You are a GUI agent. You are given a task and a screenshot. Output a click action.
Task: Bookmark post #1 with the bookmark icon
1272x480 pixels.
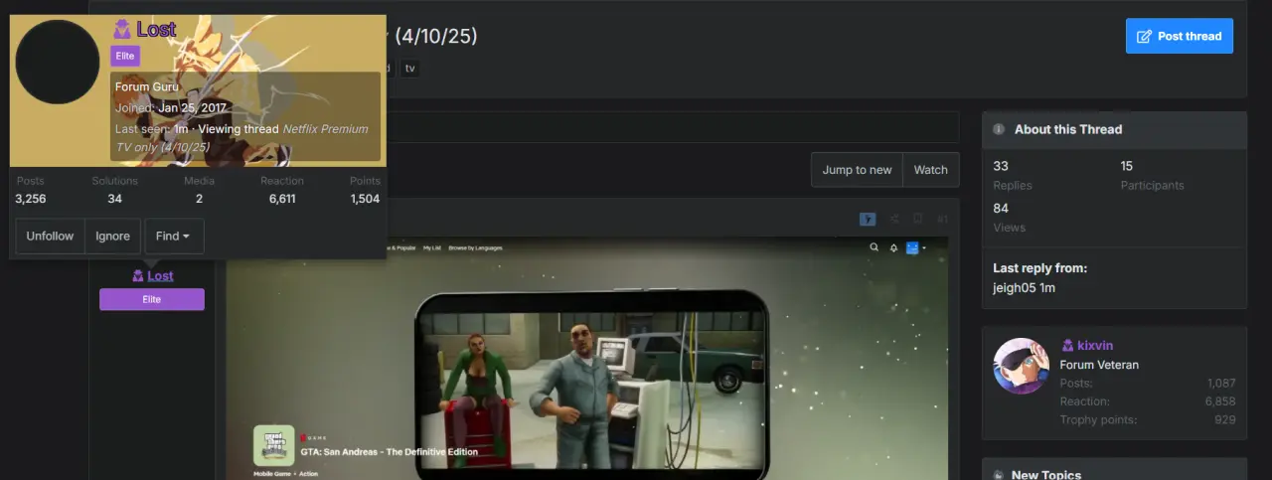918,219
